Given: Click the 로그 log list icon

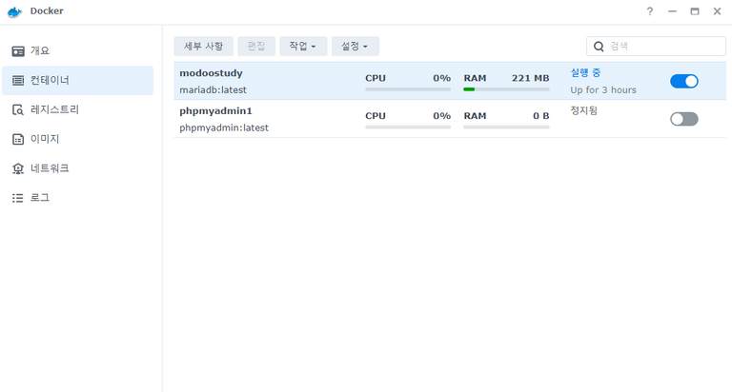Looking at the screenshot, I should point(18,198).
